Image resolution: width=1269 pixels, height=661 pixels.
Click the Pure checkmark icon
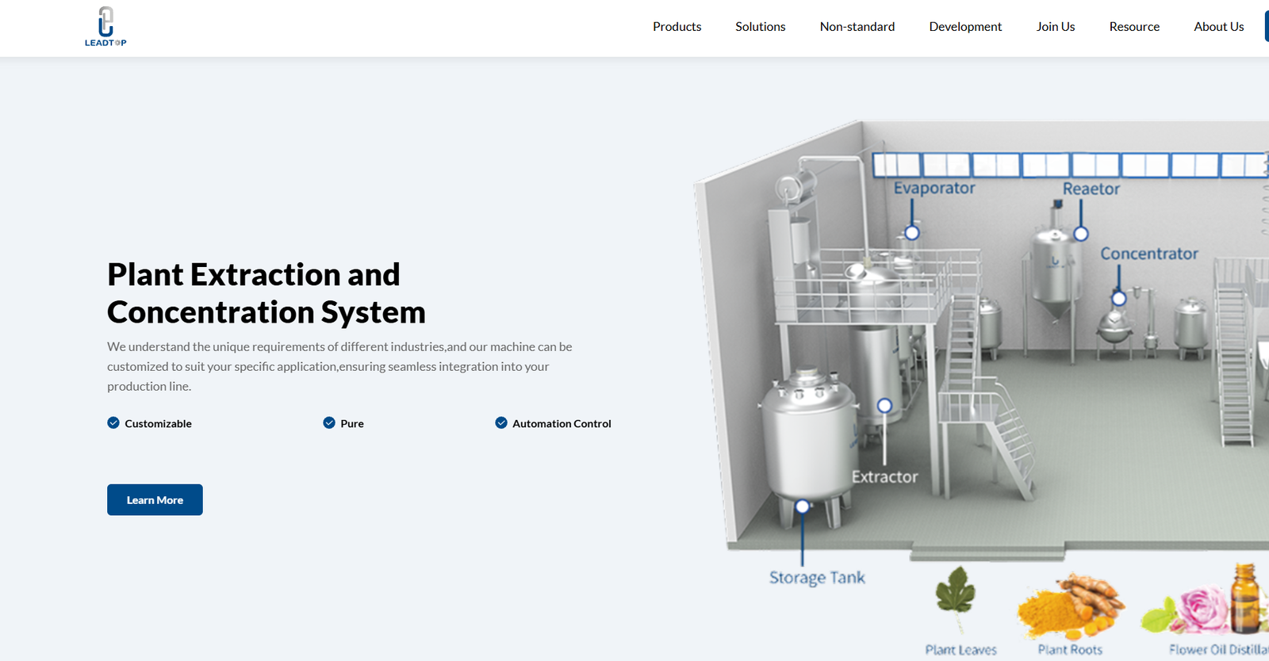pyautogui.click(x=329, y=422)
